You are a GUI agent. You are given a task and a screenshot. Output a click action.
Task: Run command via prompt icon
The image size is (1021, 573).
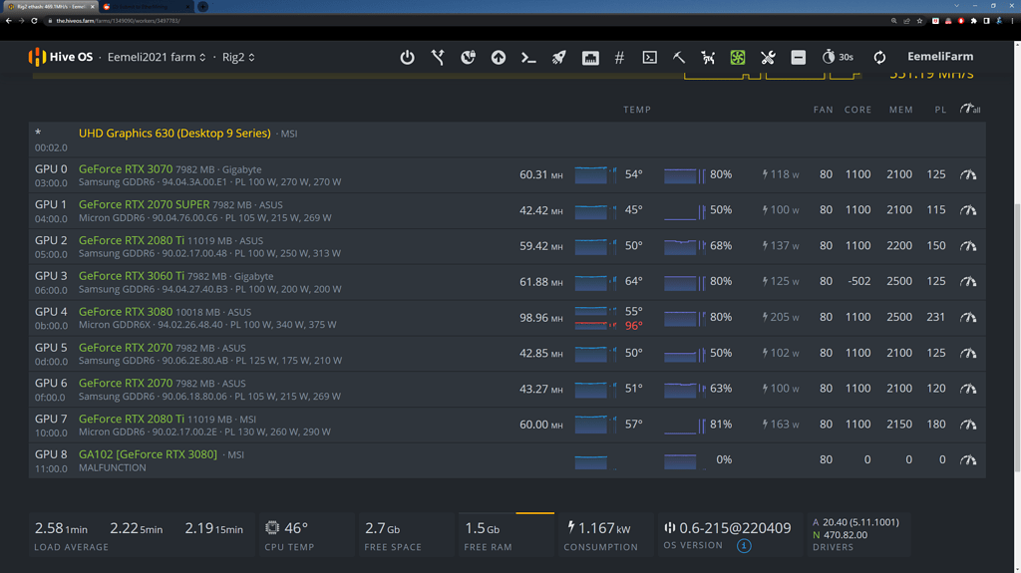pos(528,58)
